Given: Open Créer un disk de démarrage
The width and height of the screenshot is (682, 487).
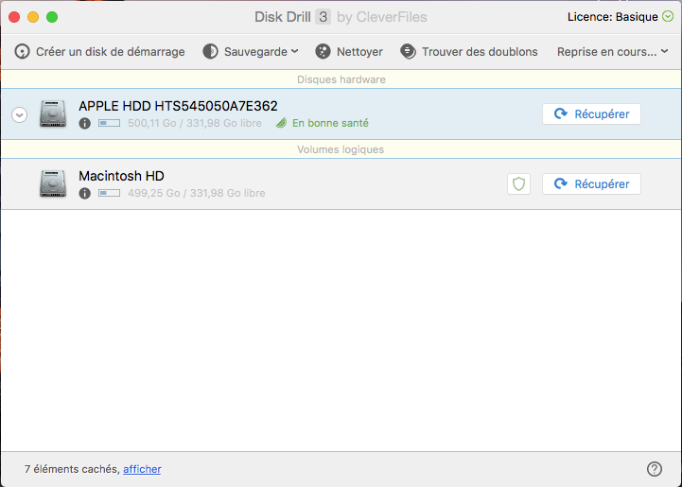Looking at the screenshot, I should point(99,52).
